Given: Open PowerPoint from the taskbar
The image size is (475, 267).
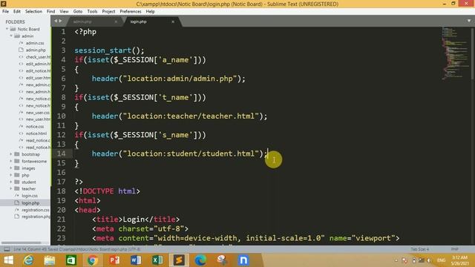Looking at the screenshot, I should [114, 260].
